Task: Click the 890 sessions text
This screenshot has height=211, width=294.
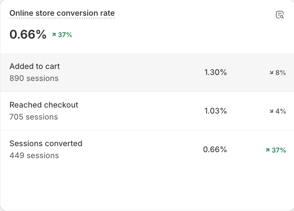Action: pyautogui.click(x=34, y=78)
